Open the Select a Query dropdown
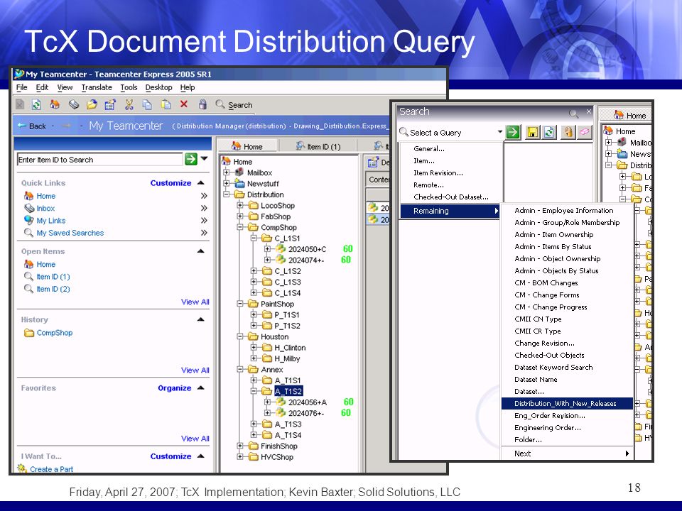The height and width of the screenshot is (511, 682). (499, 132)
